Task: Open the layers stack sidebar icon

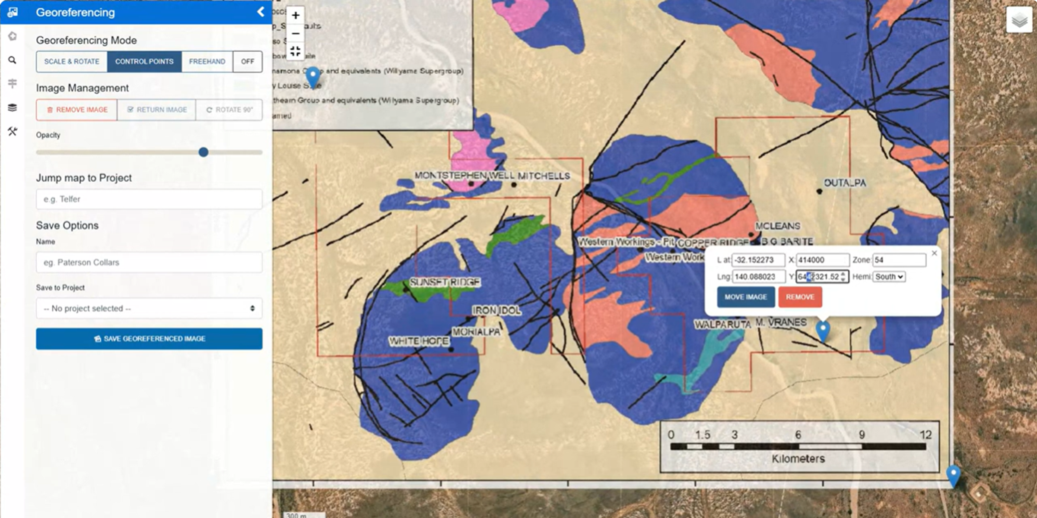Action: coord(13,107)
